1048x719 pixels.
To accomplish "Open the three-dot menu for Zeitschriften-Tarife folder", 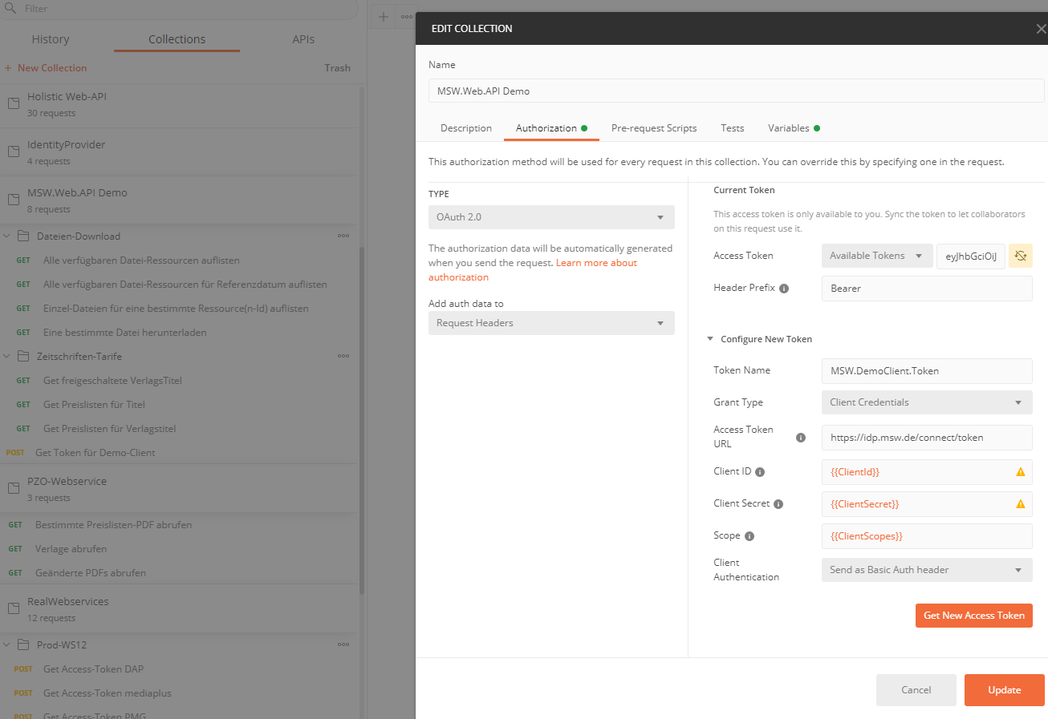I will click(x=343, y=356).
